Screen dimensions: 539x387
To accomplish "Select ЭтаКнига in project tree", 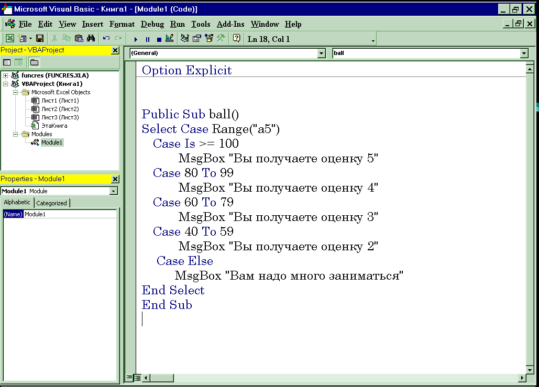I will pyautogui.click(x=54, y=126).
